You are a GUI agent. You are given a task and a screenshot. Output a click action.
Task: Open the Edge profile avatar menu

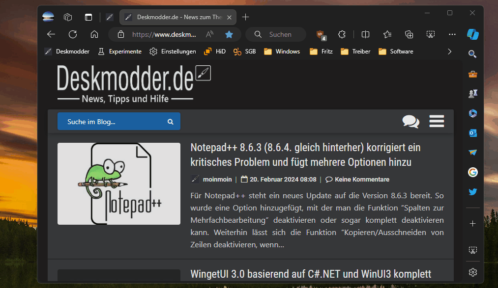point(48,17)
